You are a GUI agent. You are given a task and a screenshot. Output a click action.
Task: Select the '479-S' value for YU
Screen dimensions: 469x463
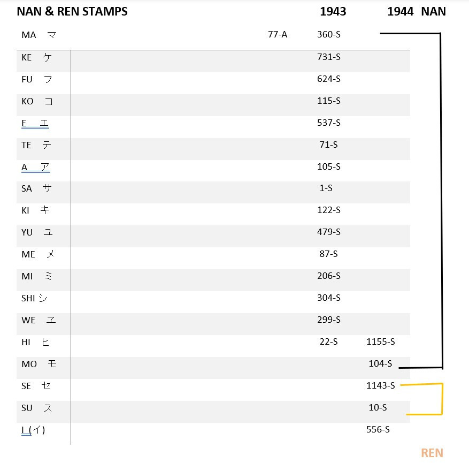329,232
